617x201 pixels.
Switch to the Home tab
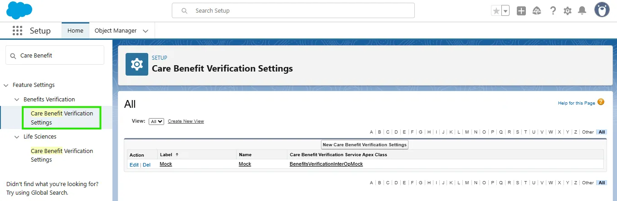click(75, 31)
